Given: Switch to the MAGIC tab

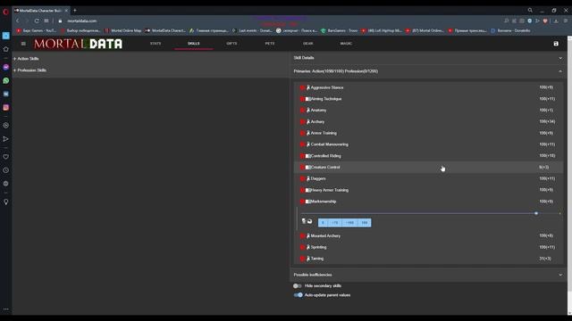Looking at the screenshot, I should click(346, 44).
